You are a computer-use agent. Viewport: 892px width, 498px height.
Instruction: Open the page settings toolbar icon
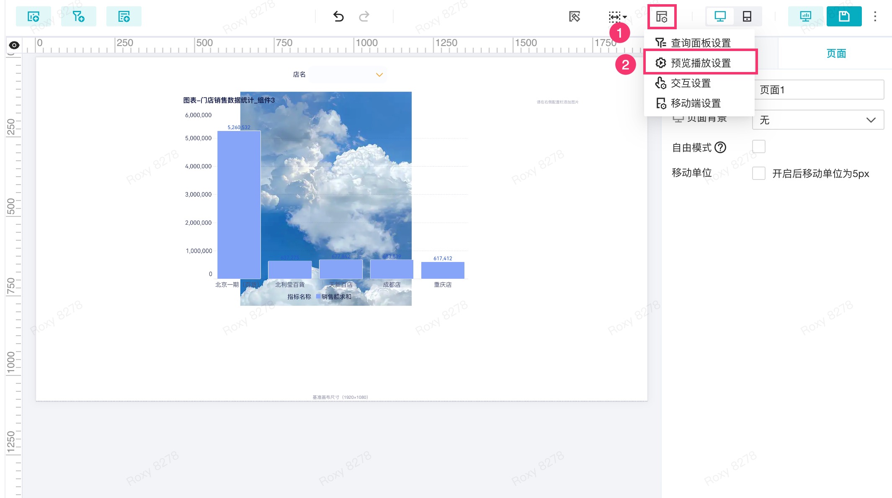(662, 17)
